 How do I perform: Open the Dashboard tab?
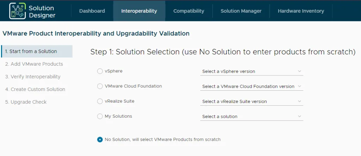(x=92, y=11)
